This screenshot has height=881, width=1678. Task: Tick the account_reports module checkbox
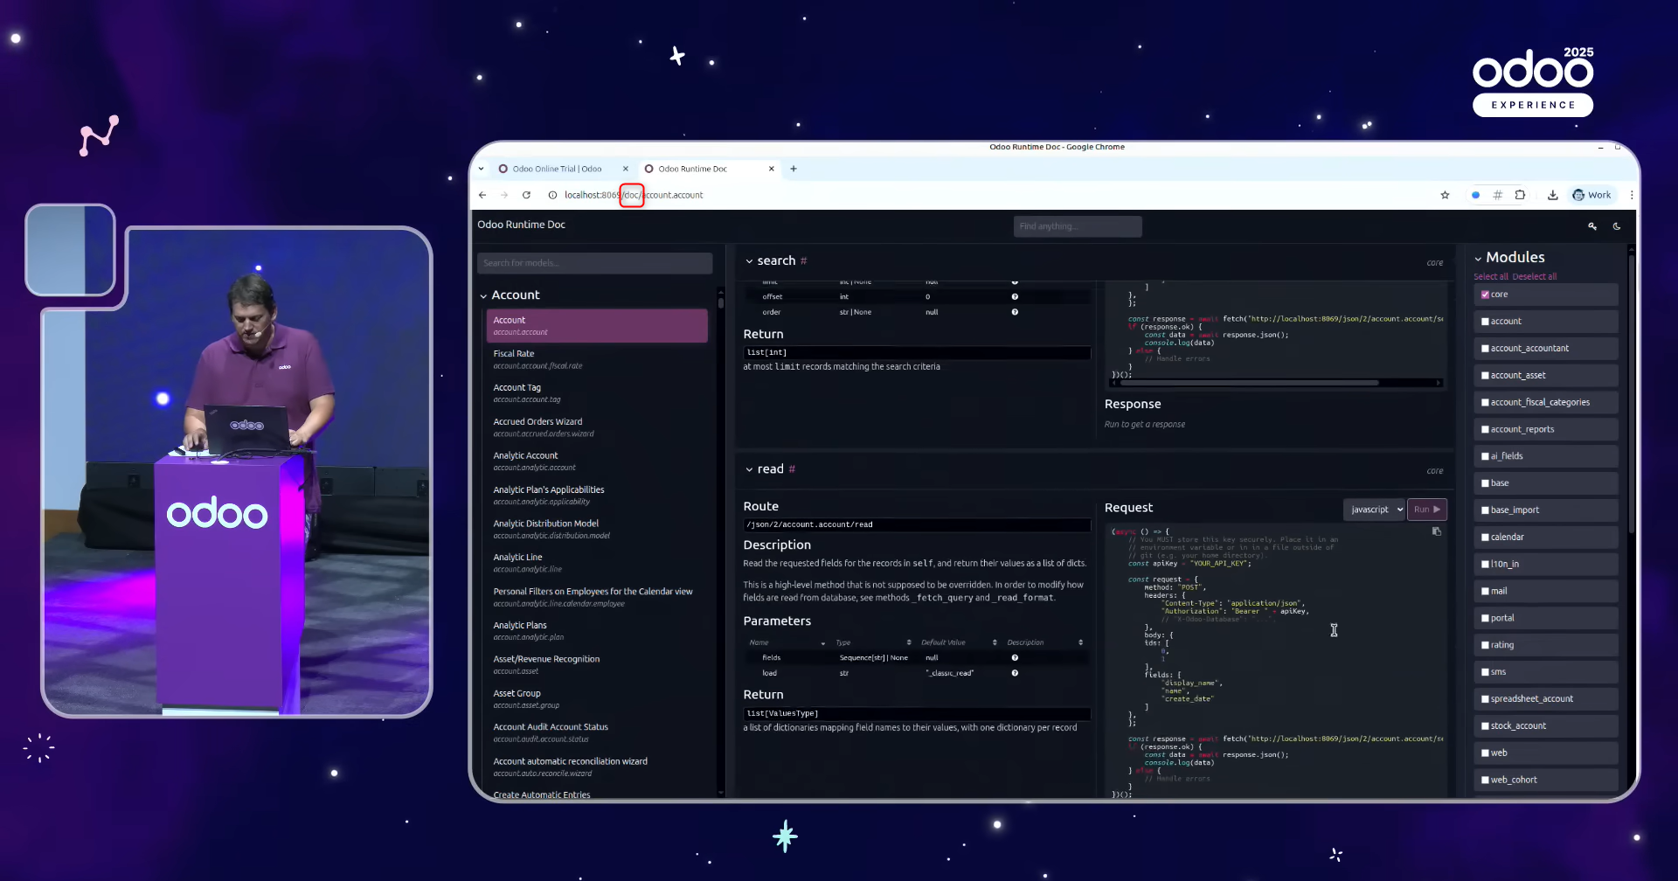point(1485,430)
